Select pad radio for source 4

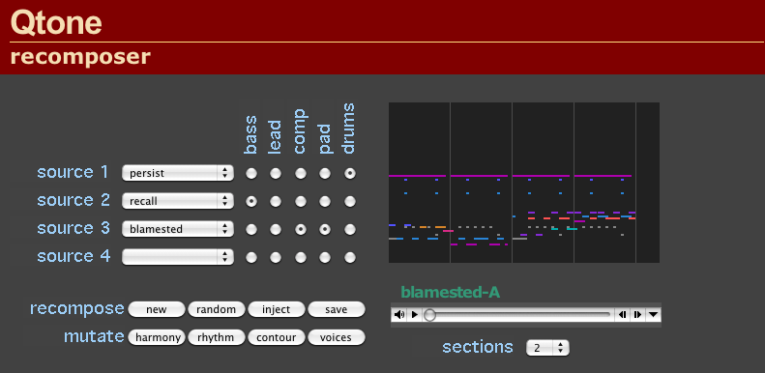tap(325, 257)
